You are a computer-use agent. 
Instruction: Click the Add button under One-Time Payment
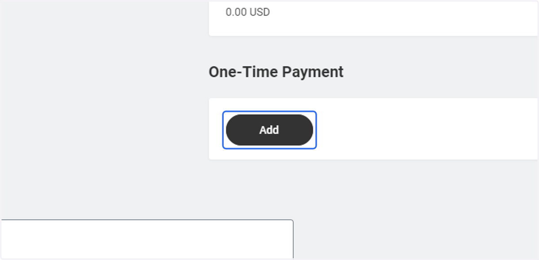point(269,130)
